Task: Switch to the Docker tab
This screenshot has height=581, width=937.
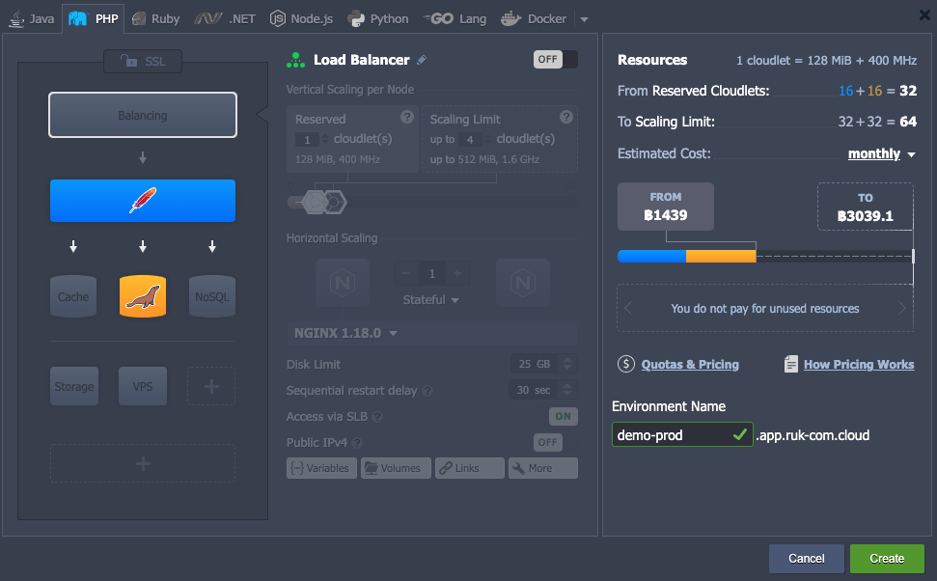Action: [534, 18]
